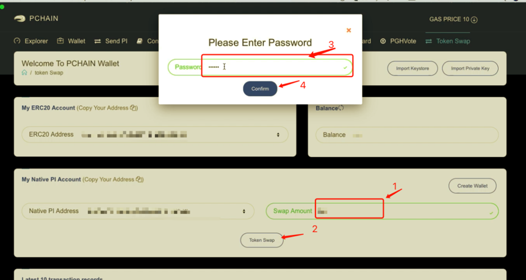The width and height of the screenshot is (526, 280).
Task: Expand the ERC20 Address dropdown
Action: click(x=278, y=135)
